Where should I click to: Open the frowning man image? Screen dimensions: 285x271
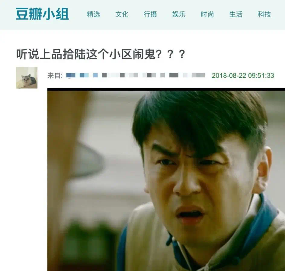[x=166, y=180]
